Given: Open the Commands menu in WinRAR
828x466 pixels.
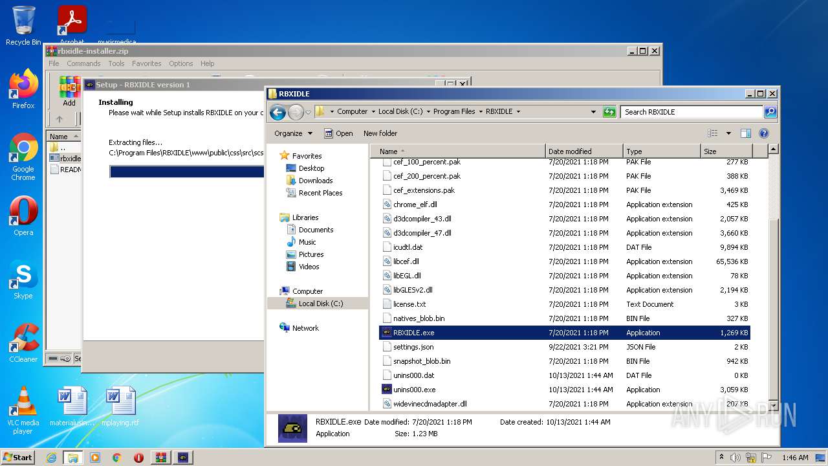Looking at the screenshot, I should tap(83, 63).
